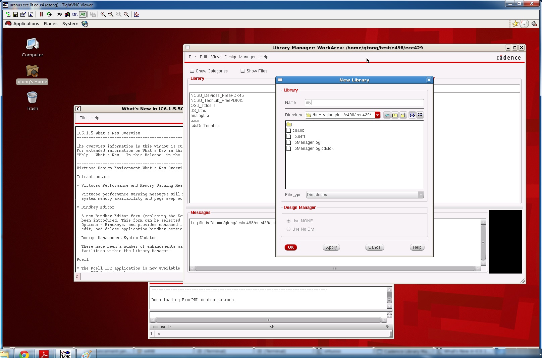Open the File type Directories dropdown
This screenshot has width=542, height=358.
[x=365, y=195]
